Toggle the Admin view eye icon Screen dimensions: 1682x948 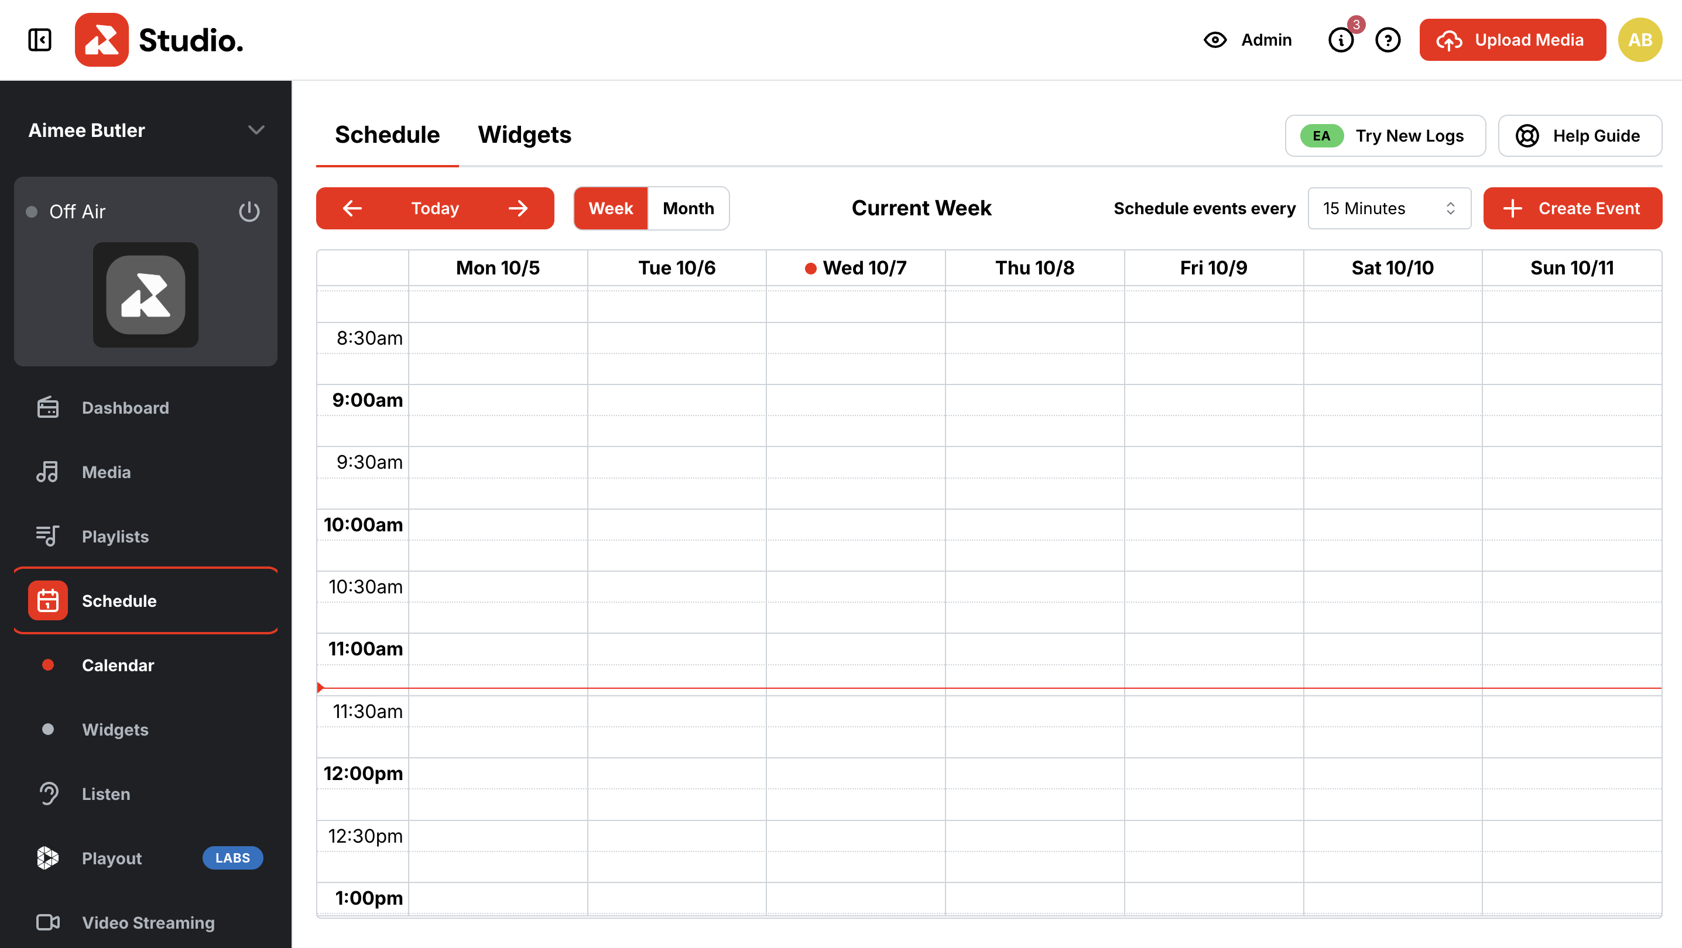tap(1214, 40)
